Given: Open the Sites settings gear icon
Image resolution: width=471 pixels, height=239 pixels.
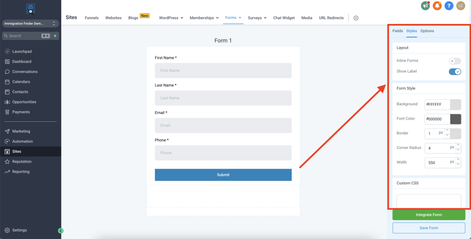Looking at the screenshot, I should 356,18.
